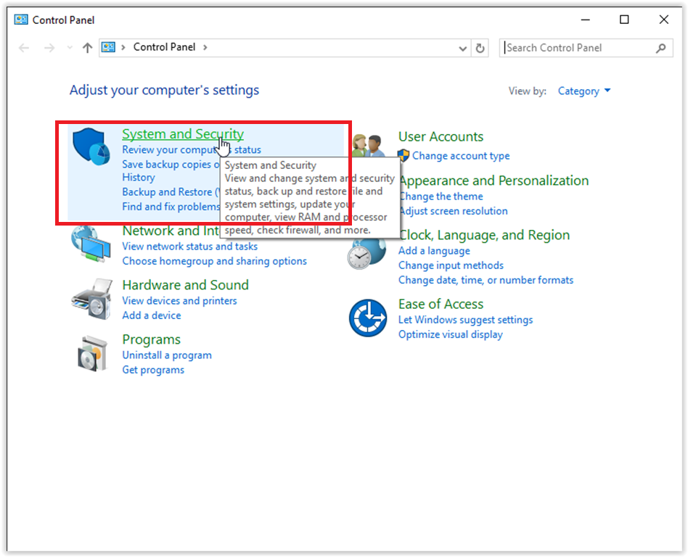Open Network and Internet category

pos(171,230)
